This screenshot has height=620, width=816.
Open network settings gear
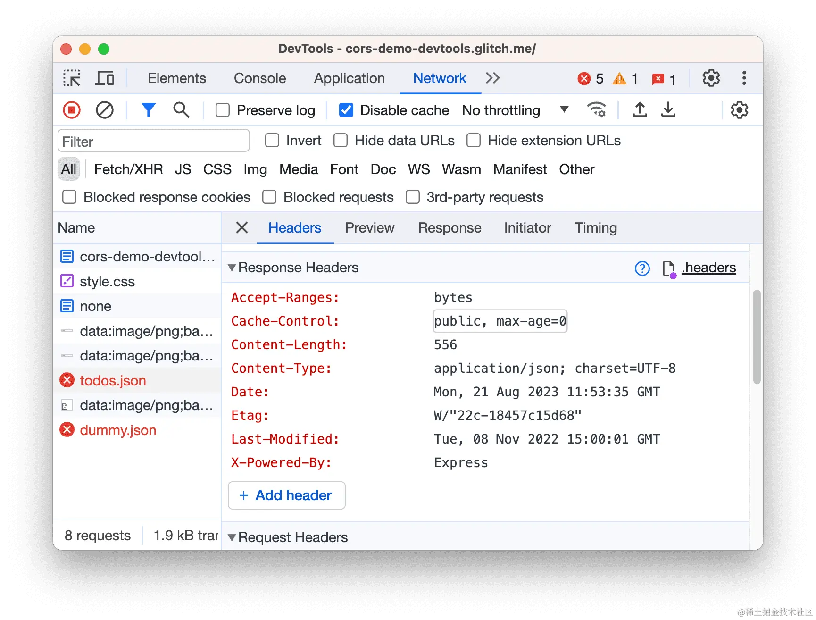click(739, 109)
